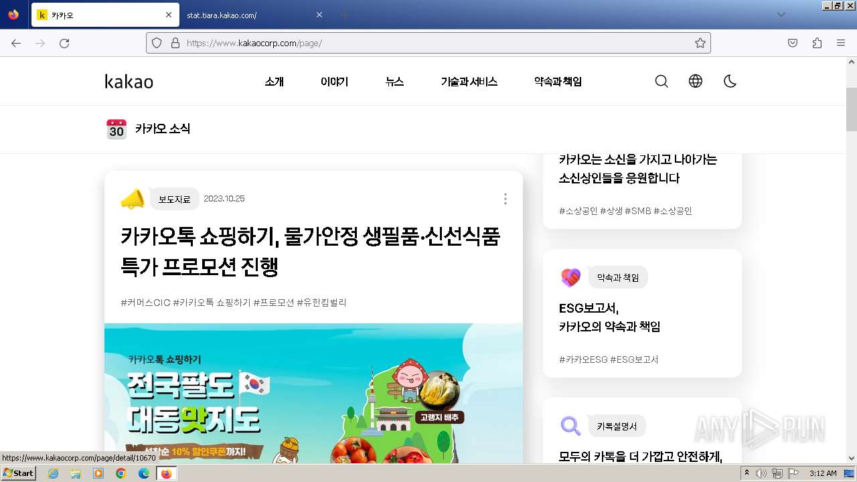Screen dimensions: 857x482
Task: Click the #SMB hashtag
Action: click(x=637, y=211)
